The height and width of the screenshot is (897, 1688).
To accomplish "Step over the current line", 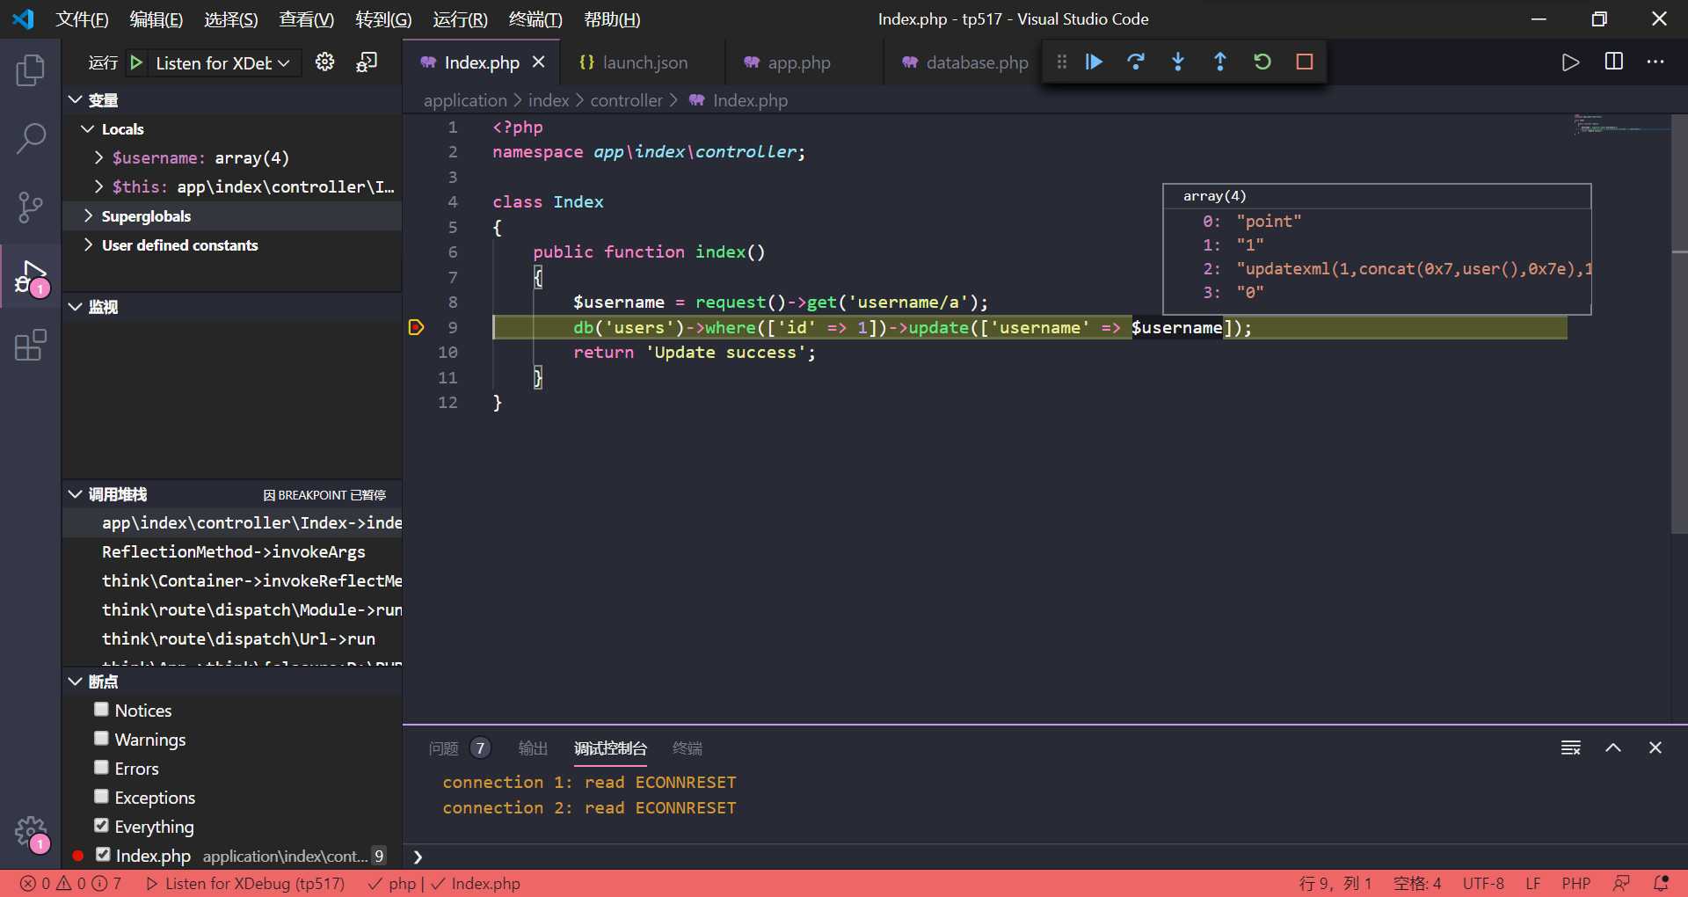I will (x=1136, y=62).
